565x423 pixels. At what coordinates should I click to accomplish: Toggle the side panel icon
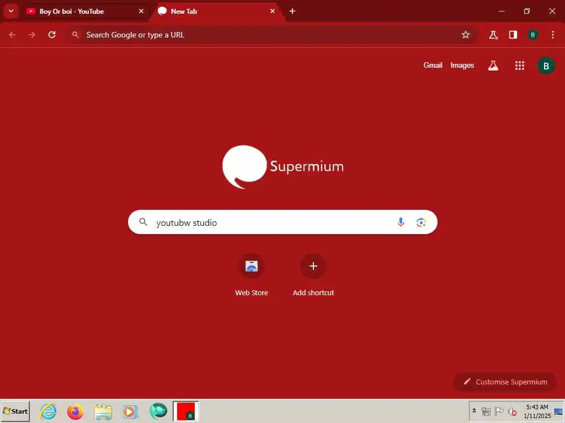[513, 35]
